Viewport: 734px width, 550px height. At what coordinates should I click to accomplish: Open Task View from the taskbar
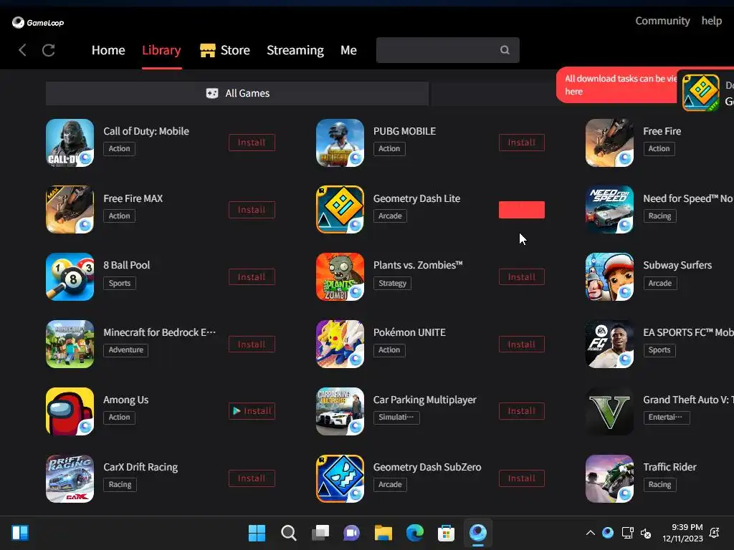[320, 533]
